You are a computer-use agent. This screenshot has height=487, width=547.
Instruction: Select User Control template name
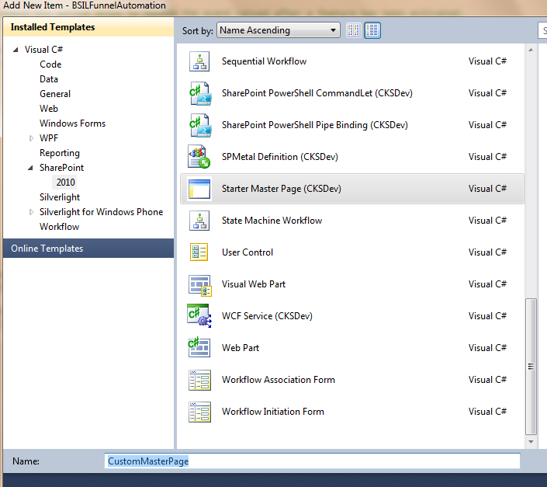(248, 252)
